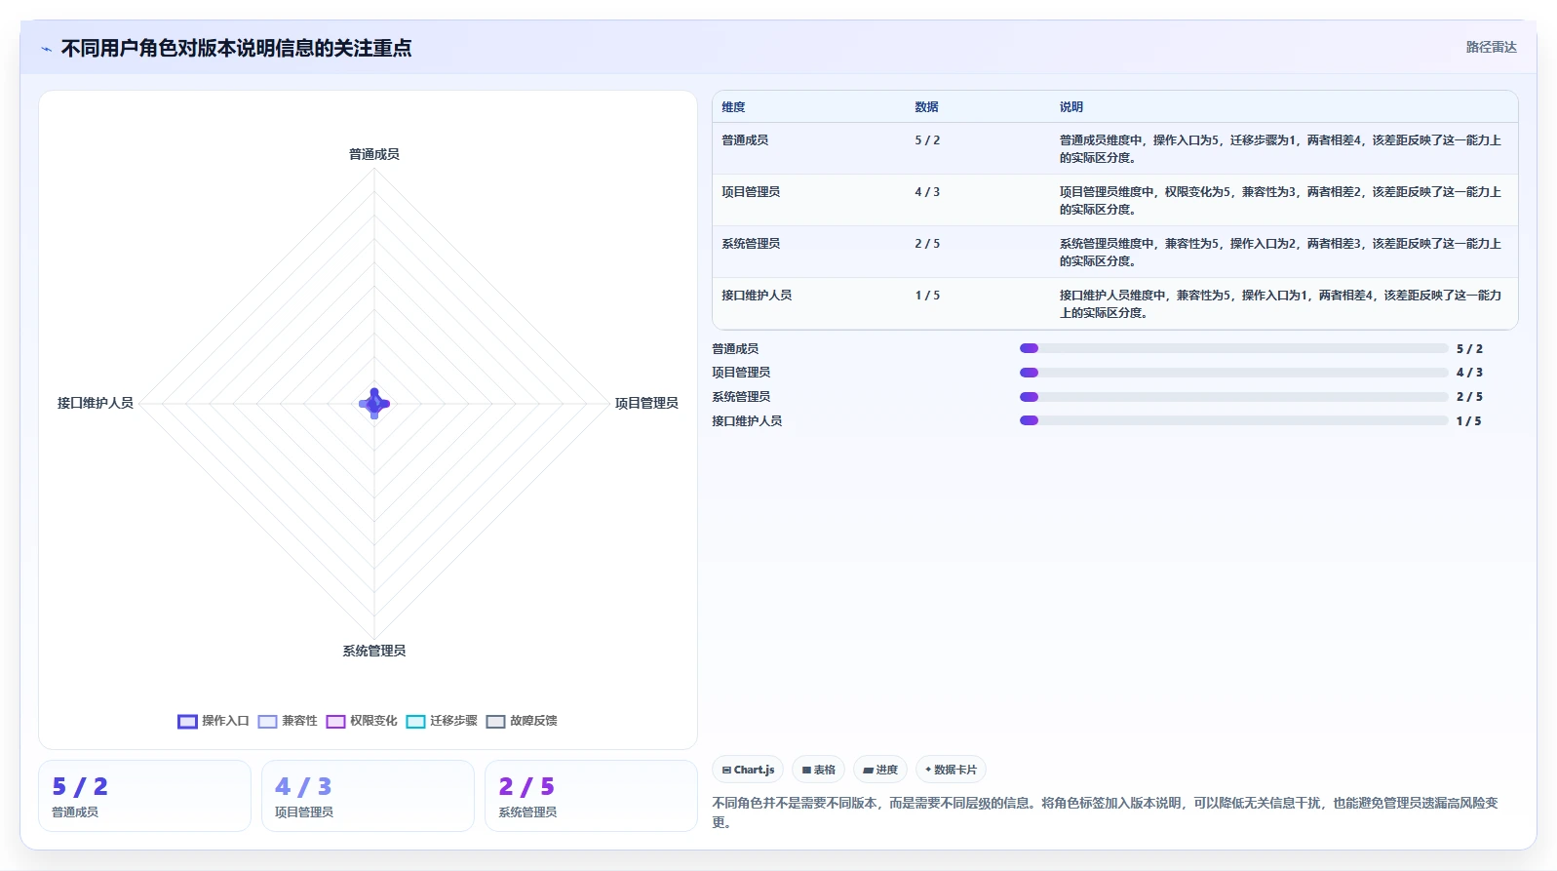Viewport: 1557px width, 871px height.
Task: Click the 系统管理员 progress bar
Action: coord(1233,397)
